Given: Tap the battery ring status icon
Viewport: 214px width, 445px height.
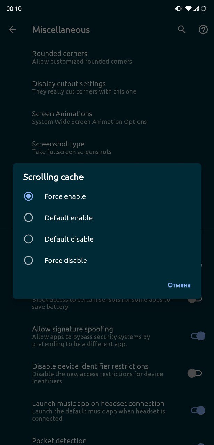Looking at the screenshot, I should pos(204,9).
